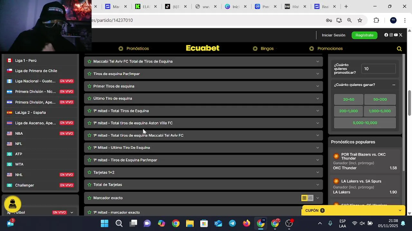The image size is (412, 231).
Task: Click the stake amount field showing 10
Action: pos(379,69)
